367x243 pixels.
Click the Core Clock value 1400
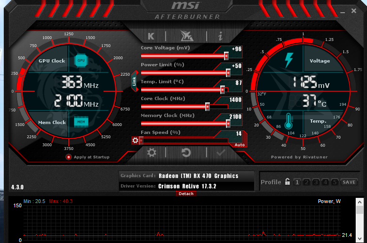[235, 100]
